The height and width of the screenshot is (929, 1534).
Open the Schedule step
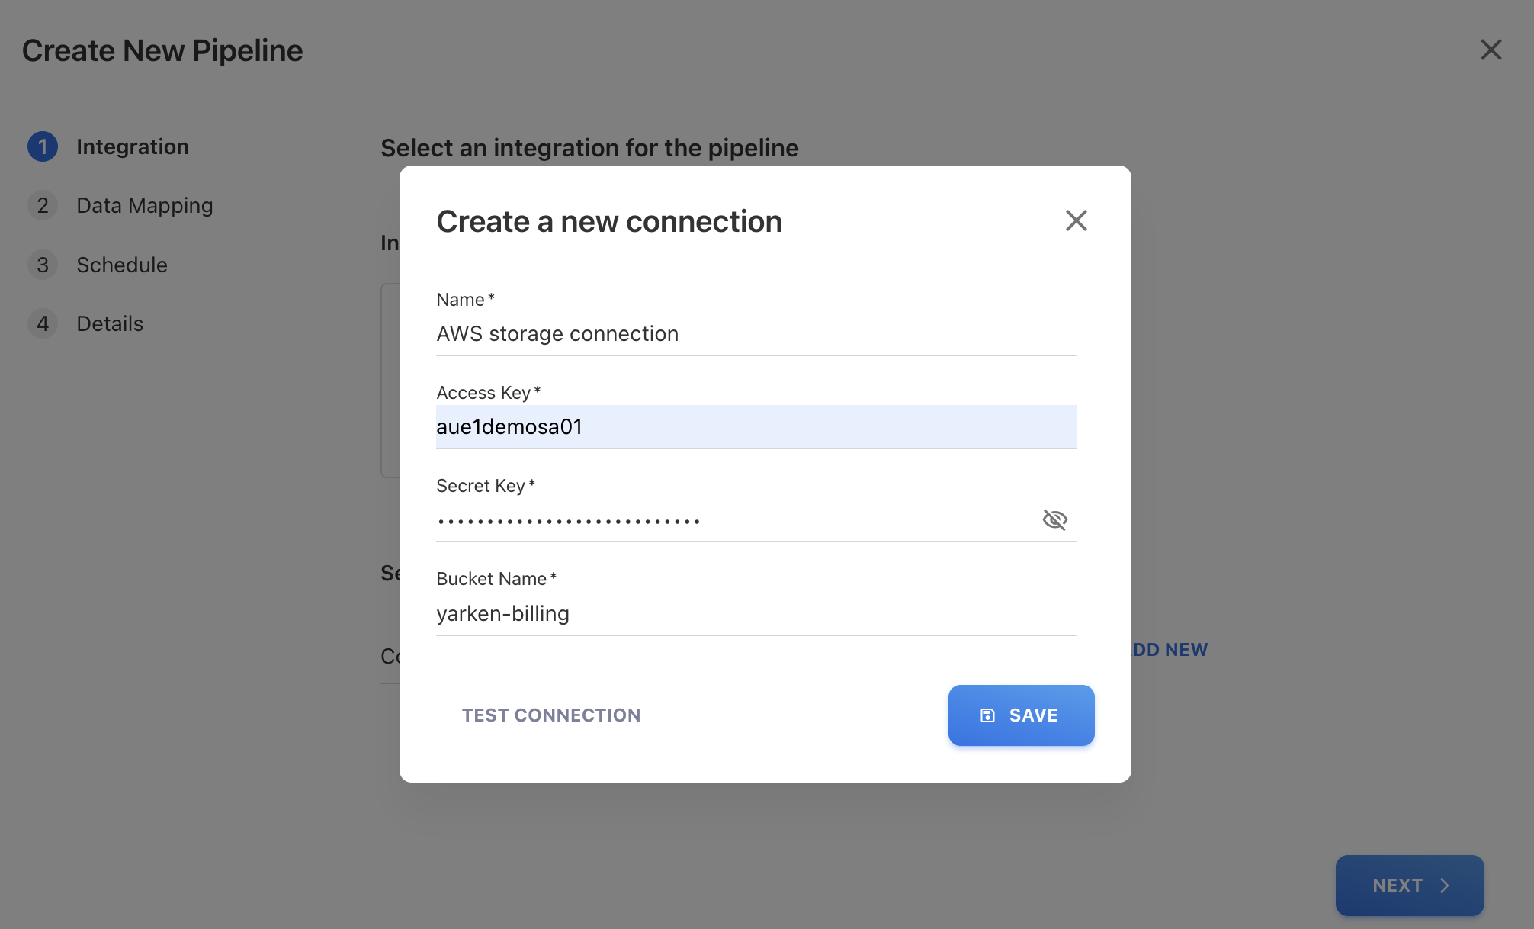pyautogui.click(x=122, y=265)
